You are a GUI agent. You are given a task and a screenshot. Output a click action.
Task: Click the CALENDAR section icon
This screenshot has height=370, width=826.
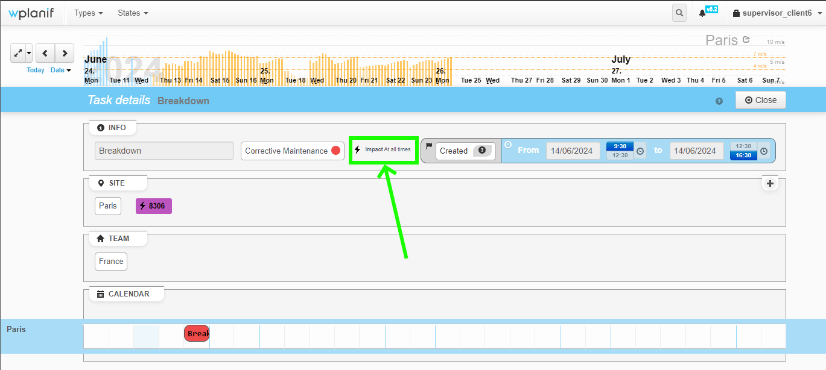coord(100,293)
